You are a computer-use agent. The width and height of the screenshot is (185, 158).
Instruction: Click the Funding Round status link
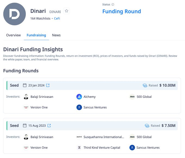[122, 11]
